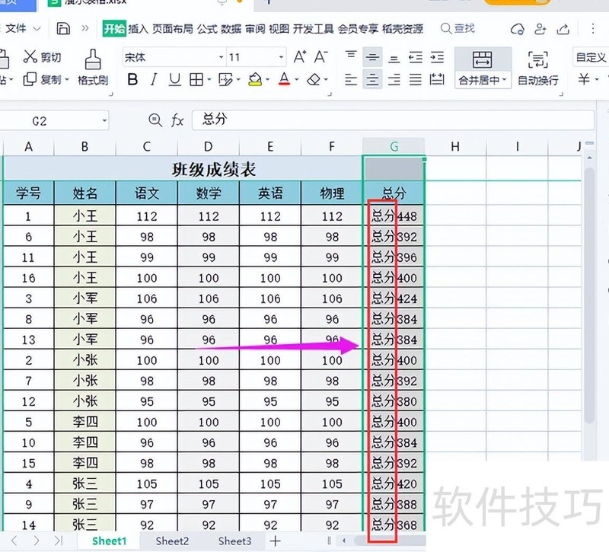The height and width of the screenshot is (552, 609).
Task: Open the number format dropdown 自定义
Action: click(x=591, y=58)
